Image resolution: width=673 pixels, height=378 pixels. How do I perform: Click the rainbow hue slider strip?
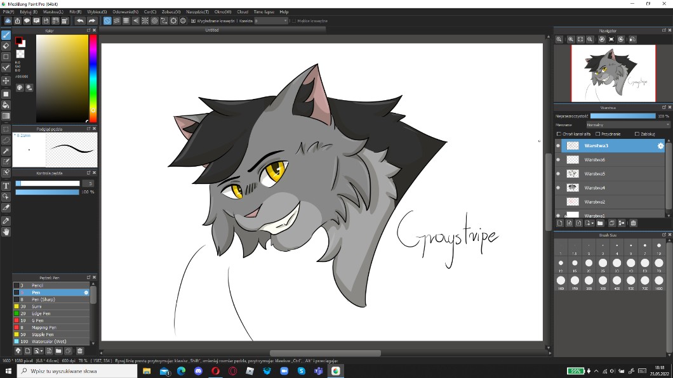(x=93, y=76)
